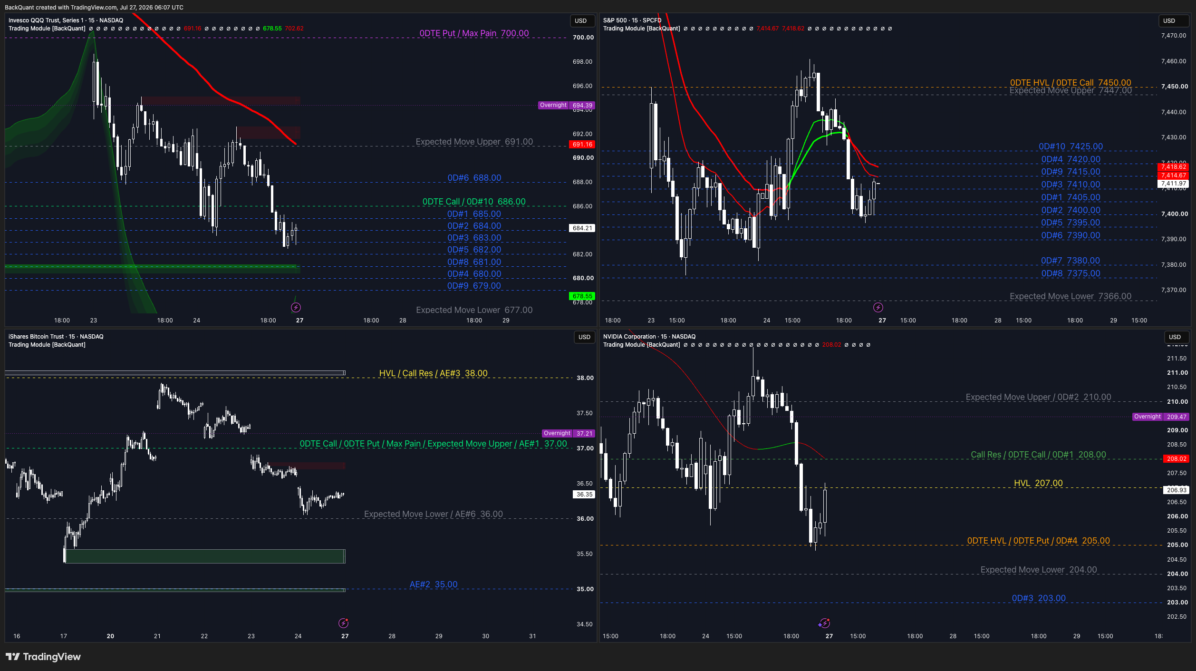Click the TradingView logo at the bottom
This screenshot has width=1196, height=671.
point(43,657)
